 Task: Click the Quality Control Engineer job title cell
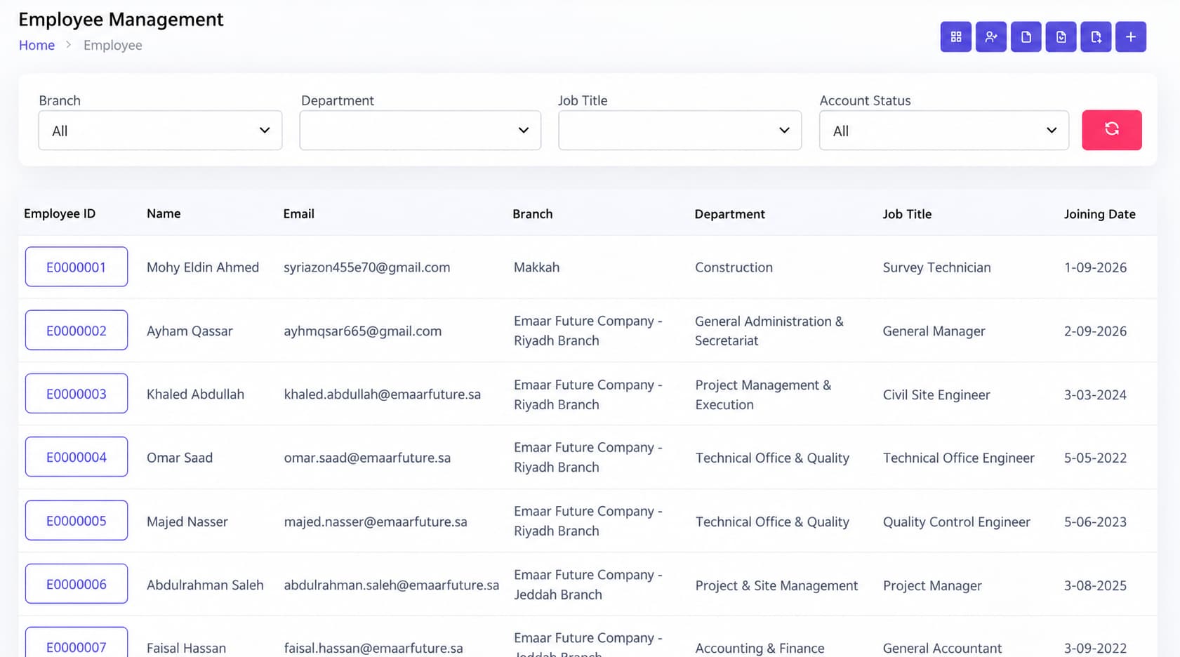pos(956,522)
